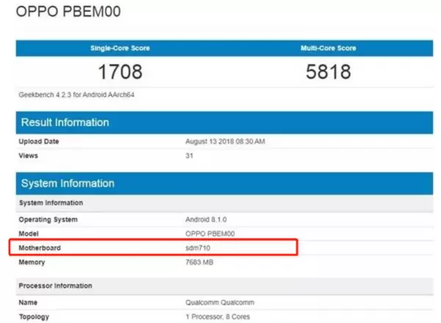
Task: Click the Android 8.1.0 value
Action: (x=206, y=219)
